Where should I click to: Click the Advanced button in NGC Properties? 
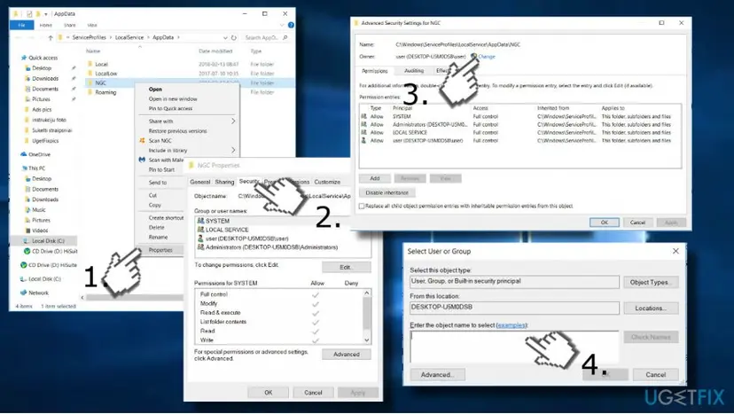pos(346,354)
